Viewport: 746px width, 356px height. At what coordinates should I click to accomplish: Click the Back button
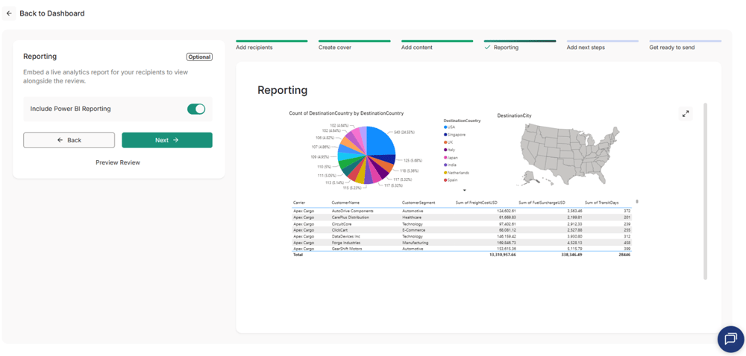point(69,140)
